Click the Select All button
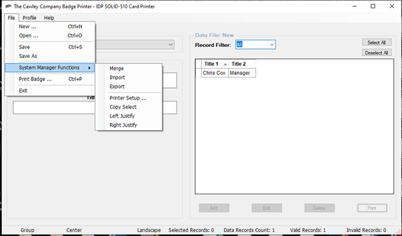 click(377, 42)
